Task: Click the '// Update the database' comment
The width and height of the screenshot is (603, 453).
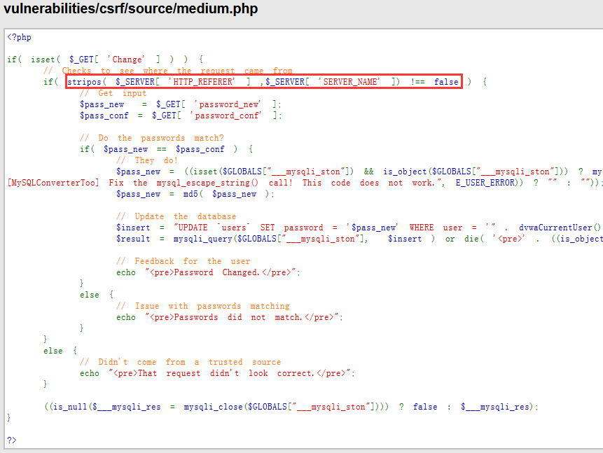Action: [176, 216]
